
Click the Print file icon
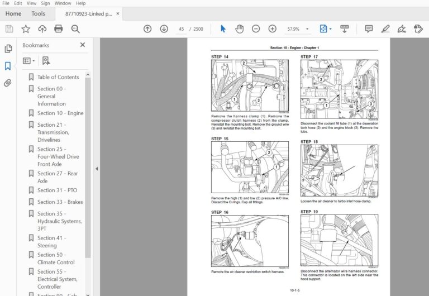59,28
